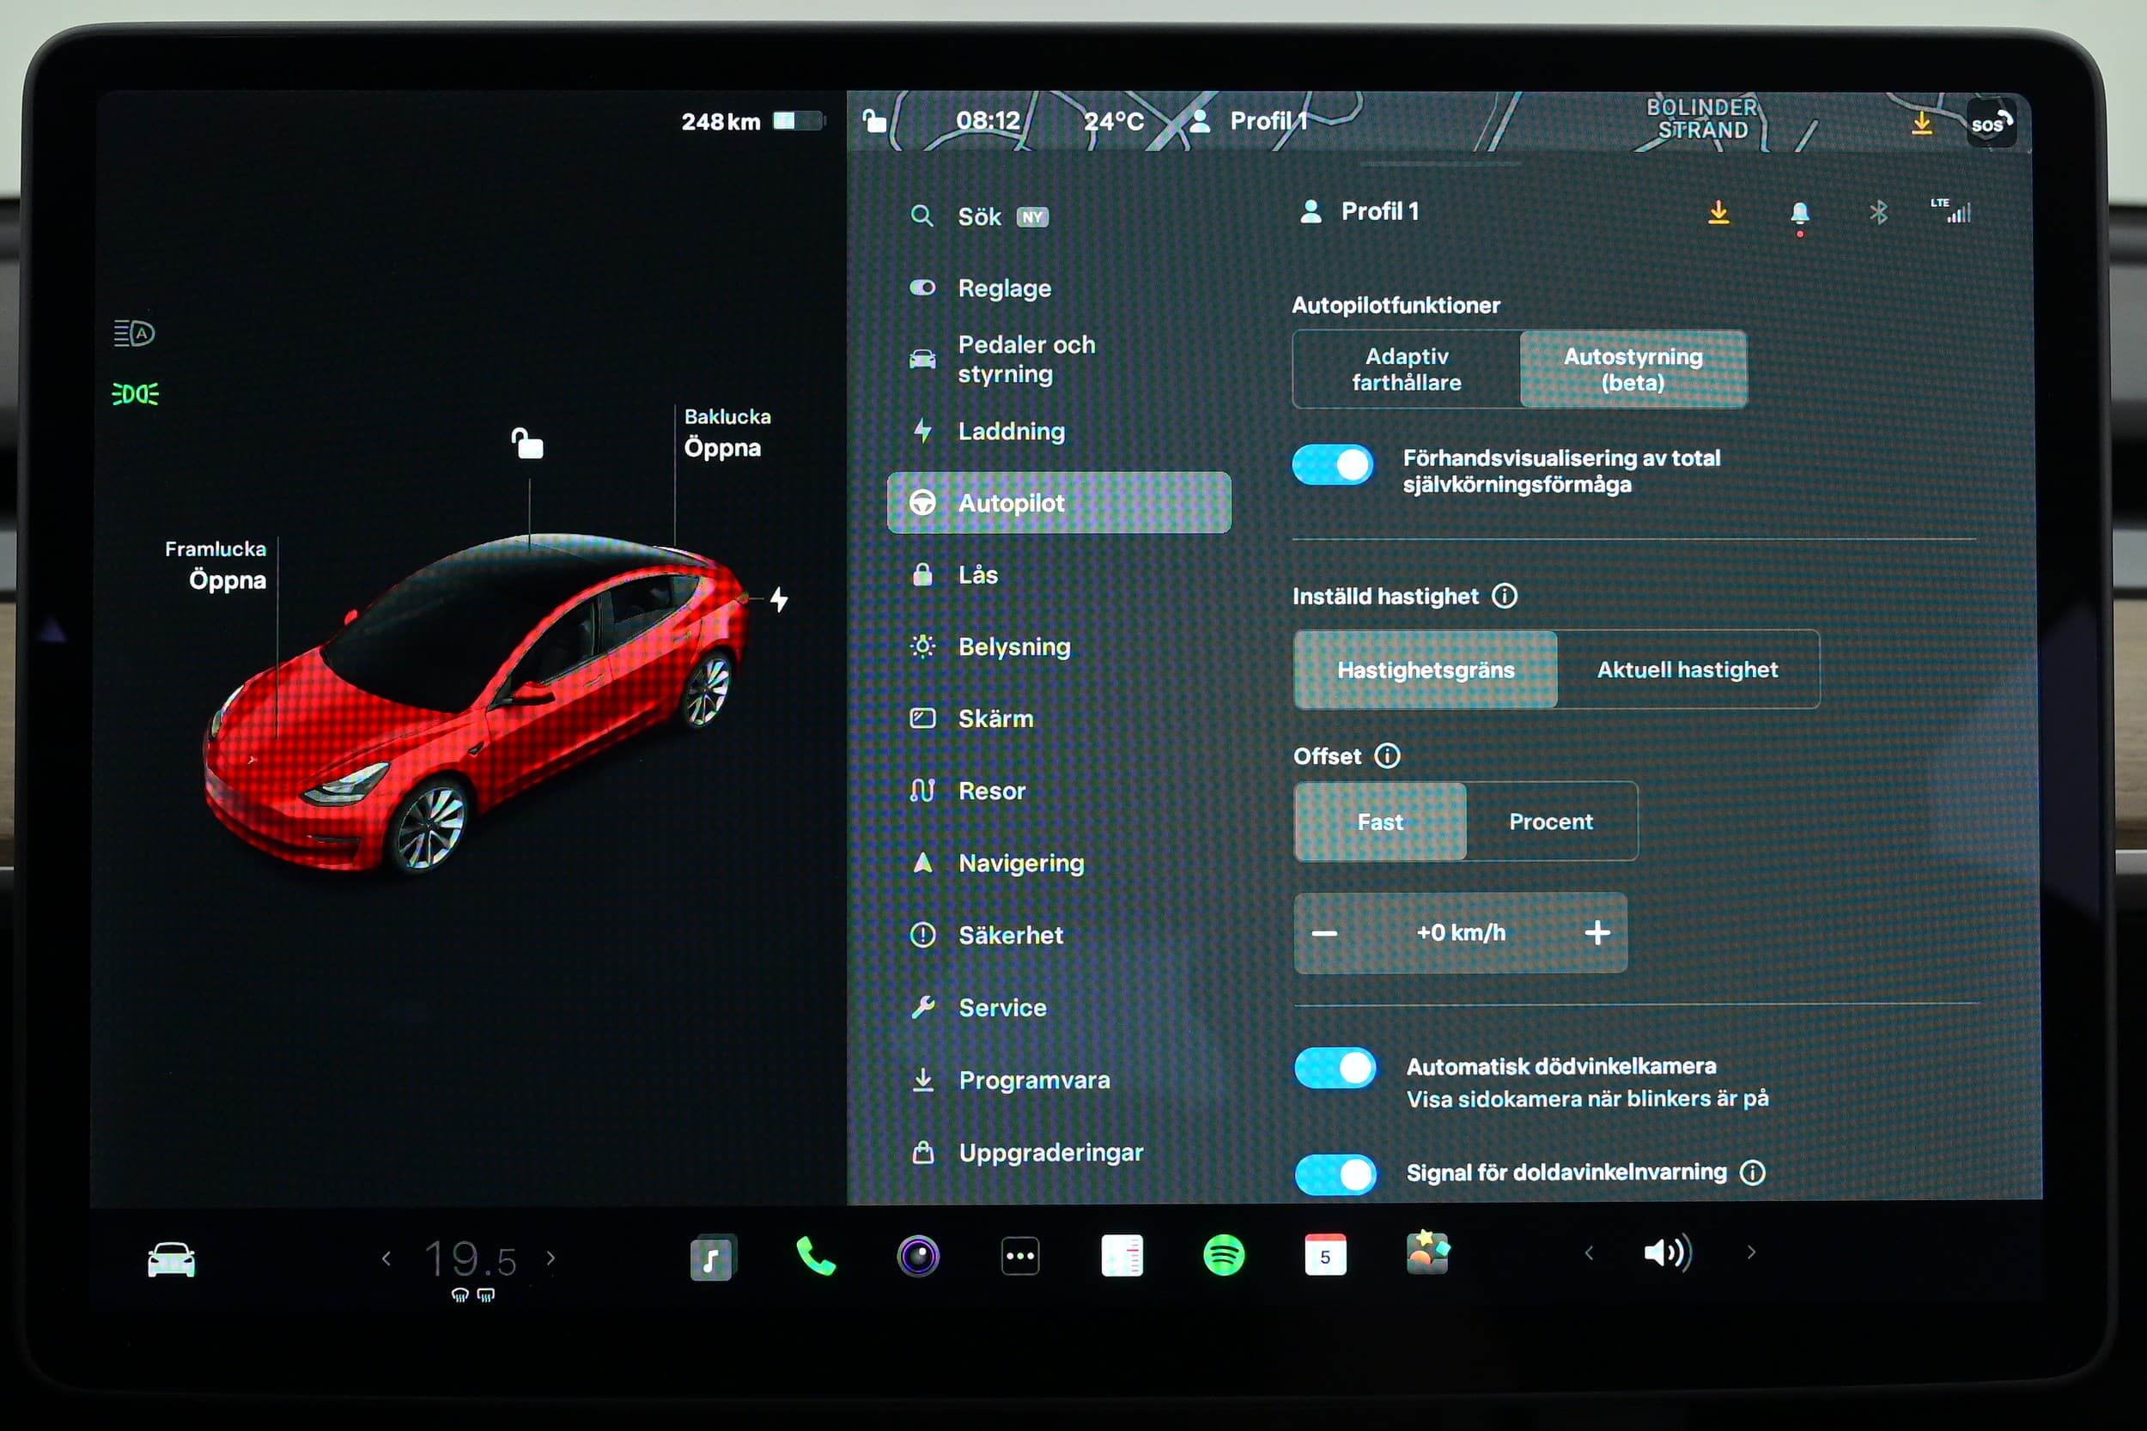This screenshot has width=2147, height=1431.
Task: Open the white notepad app icon
Action: (1122, 1255)
